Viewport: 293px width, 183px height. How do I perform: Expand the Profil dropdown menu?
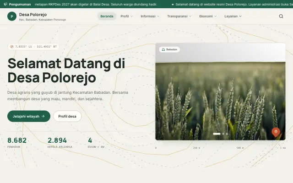pos(126,16)
